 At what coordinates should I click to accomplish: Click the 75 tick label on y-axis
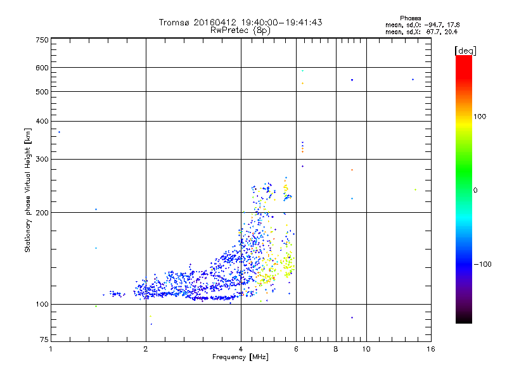pyautogui.click(x=44, y=339)
